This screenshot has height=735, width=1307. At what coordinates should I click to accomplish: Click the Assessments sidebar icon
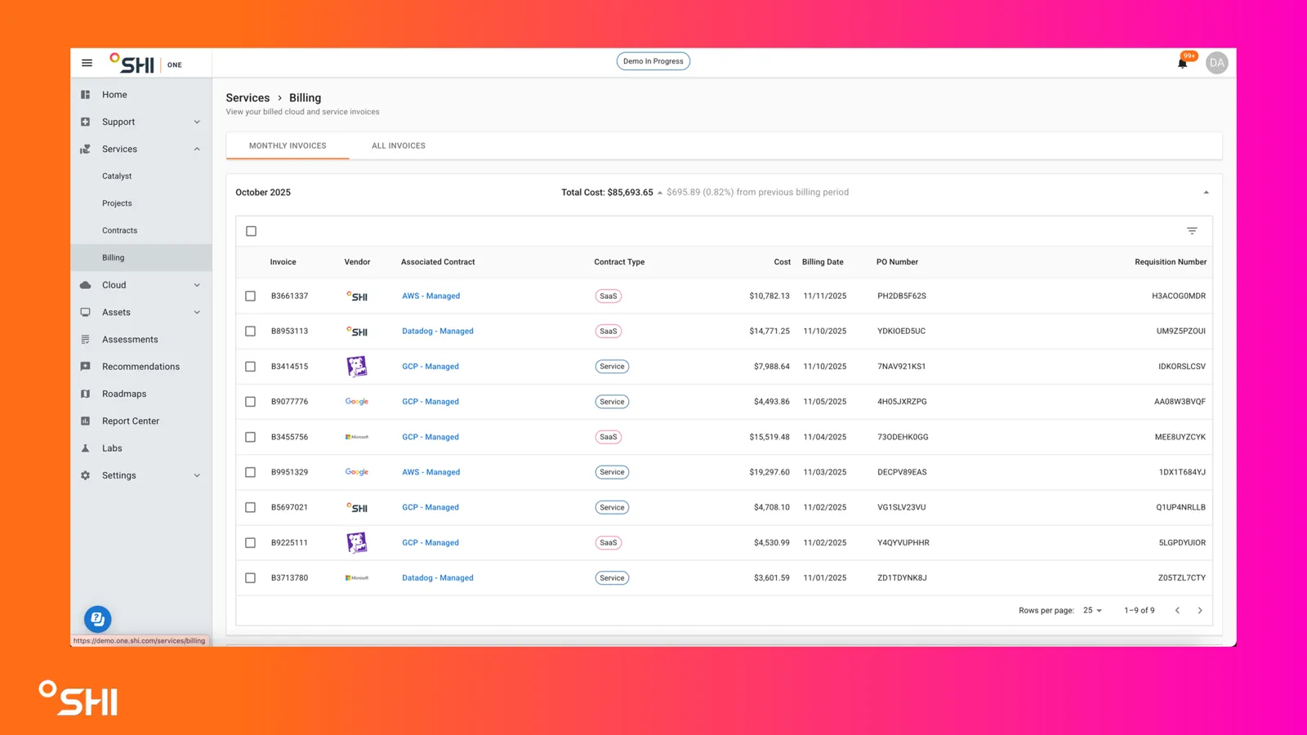[85, 340]
